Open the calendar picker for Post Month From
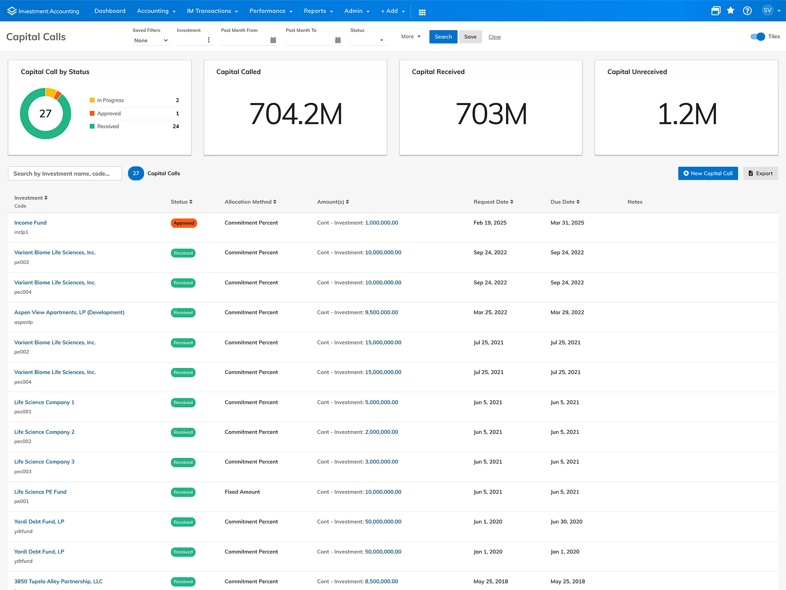Viewport: 786px width, 590px height. [273, 40]
